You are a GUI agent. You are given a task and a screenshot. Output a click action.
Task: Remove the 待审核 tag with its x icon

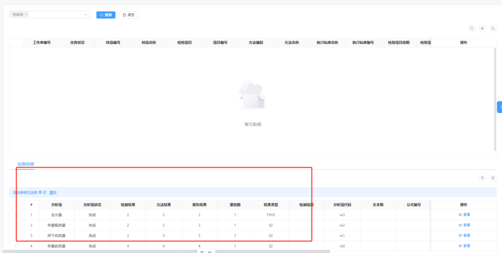pyautogui.click(x=26, y=15)
